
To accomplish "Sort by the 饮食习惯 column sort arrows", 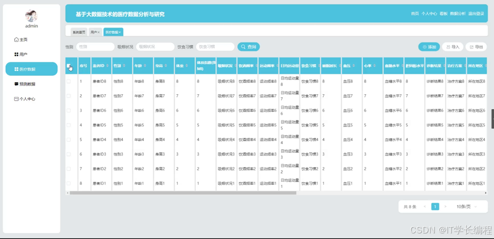I will (318, 66).
